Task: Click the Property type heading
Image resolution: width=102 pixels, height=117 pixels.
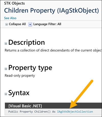Action: click(x=30, y=68)
